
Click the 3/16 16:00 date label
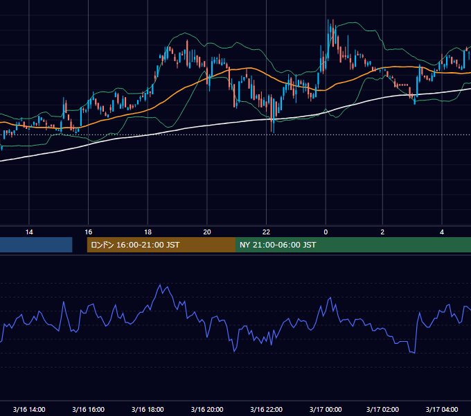(x=89, y=409)
